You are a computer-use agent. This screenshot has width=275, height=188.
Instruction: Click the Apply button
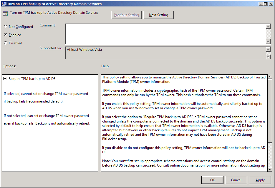pyautogui.click(x=260, y=180)
